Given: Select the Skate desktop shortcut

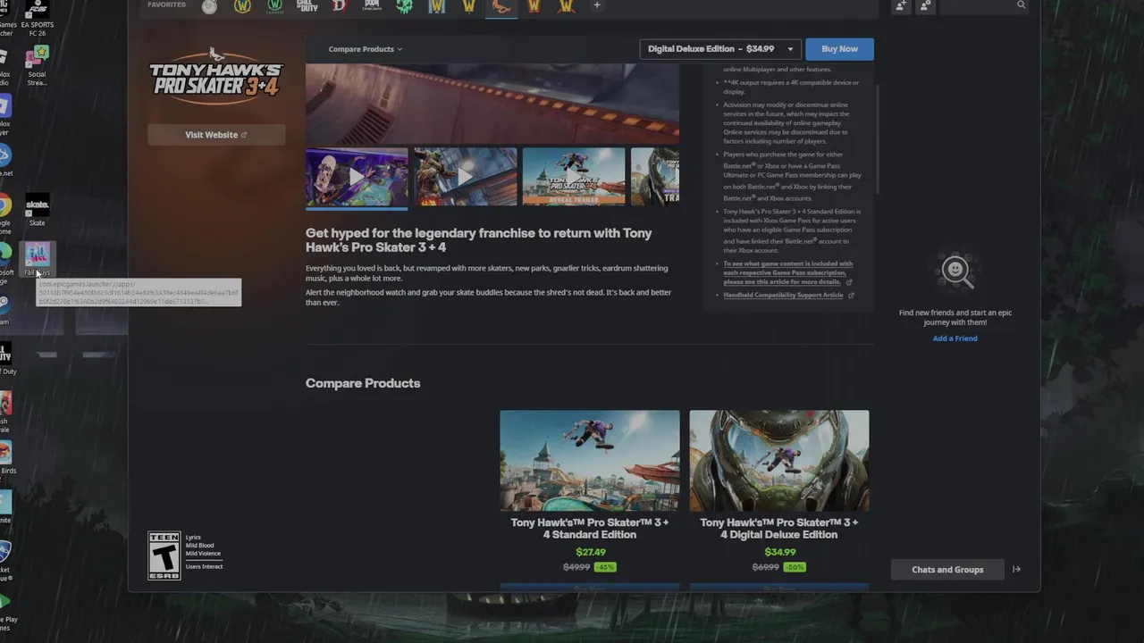Looking at the screenshot, I should click(37, 210).
